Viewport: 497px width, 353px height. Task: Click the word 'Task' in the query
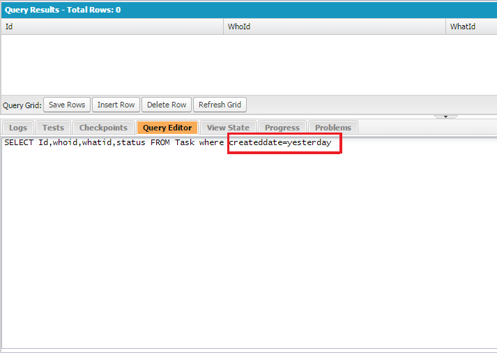(185, 142)
